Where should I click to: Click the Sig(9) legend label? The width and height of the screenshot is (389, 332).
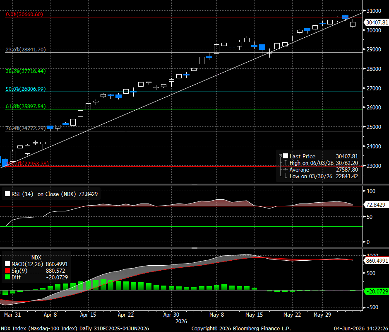[x=19, y=271]
